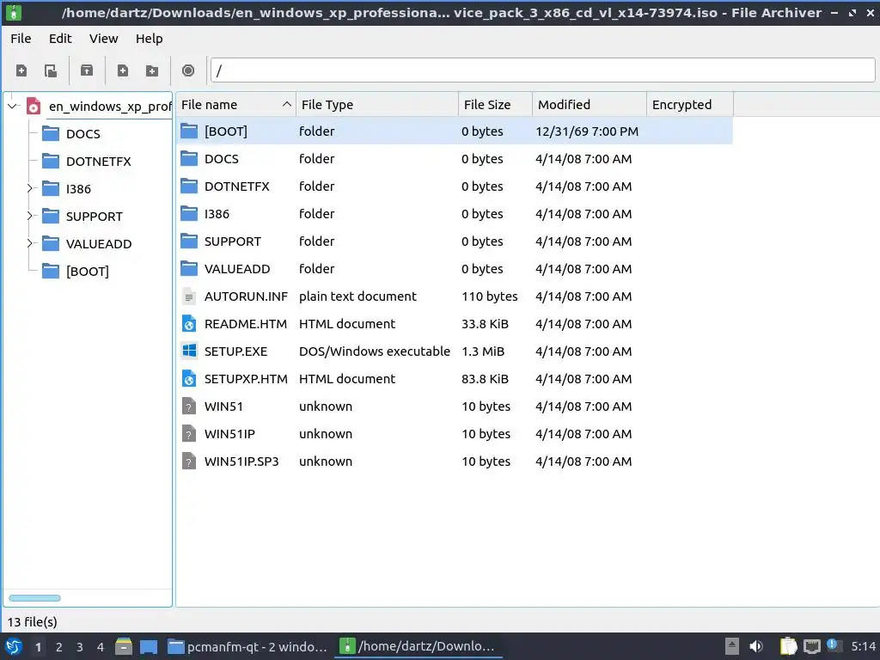Click the text document icon of AUTORUN.INF
The image size is (880, 660).
tap(189, 296)
